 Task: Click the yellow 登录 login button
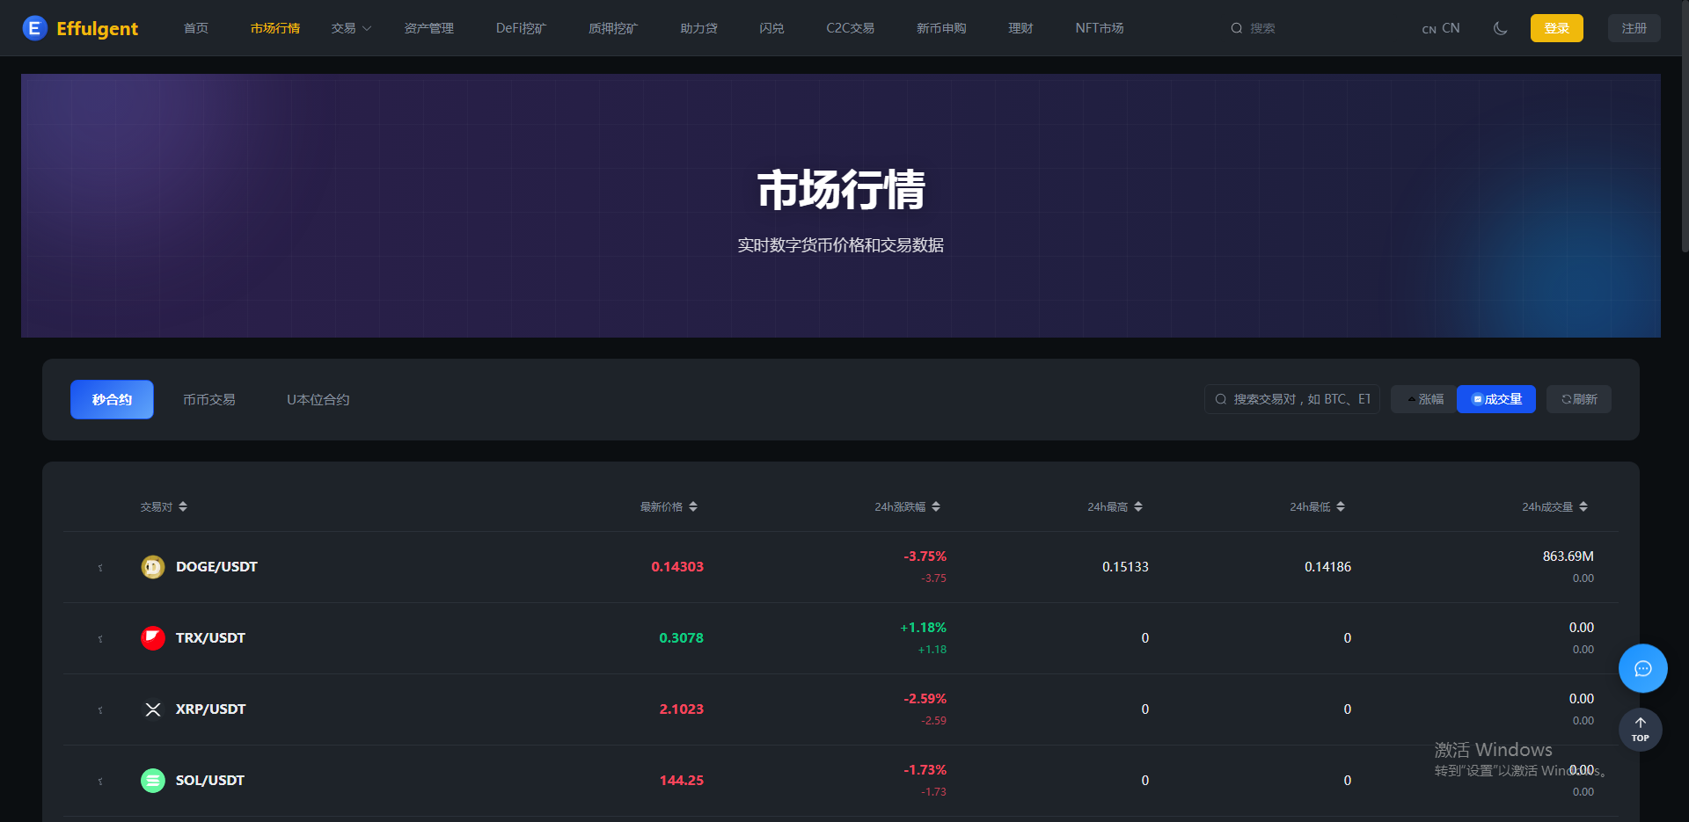pyautogui.click(x=1556, y=28)
